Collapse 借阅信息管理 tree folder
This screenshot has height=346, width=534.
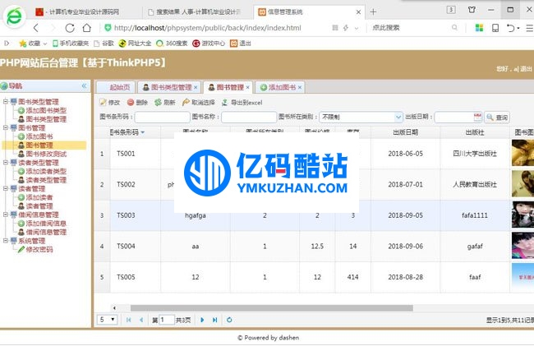point(6,215)
